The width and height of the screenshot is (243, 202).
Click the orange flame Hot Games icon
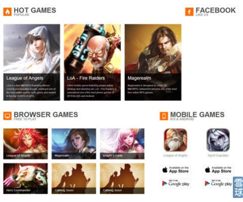pos(8,12)
